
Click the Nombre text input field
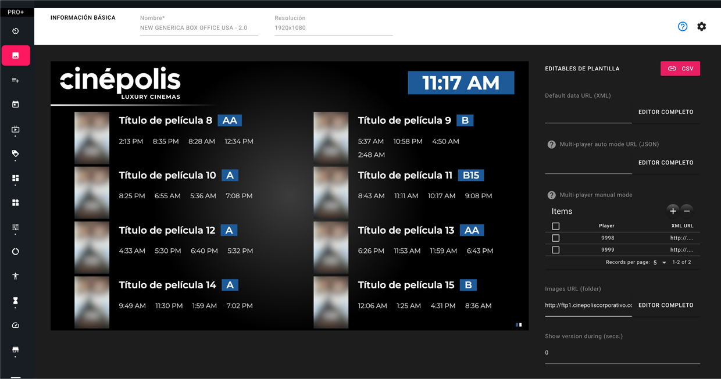point(199,28)
